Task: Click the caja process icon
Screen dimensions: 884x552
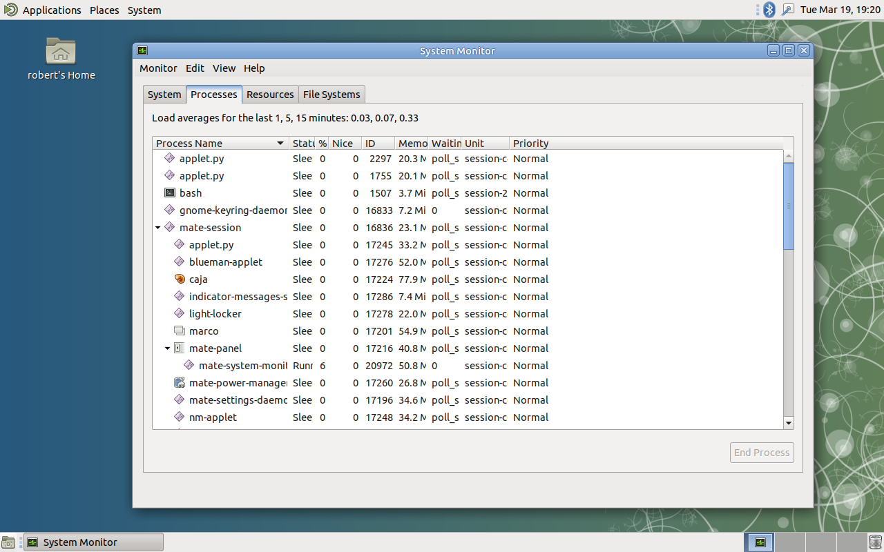Action: pyautogui.click(x=180, y=279)
